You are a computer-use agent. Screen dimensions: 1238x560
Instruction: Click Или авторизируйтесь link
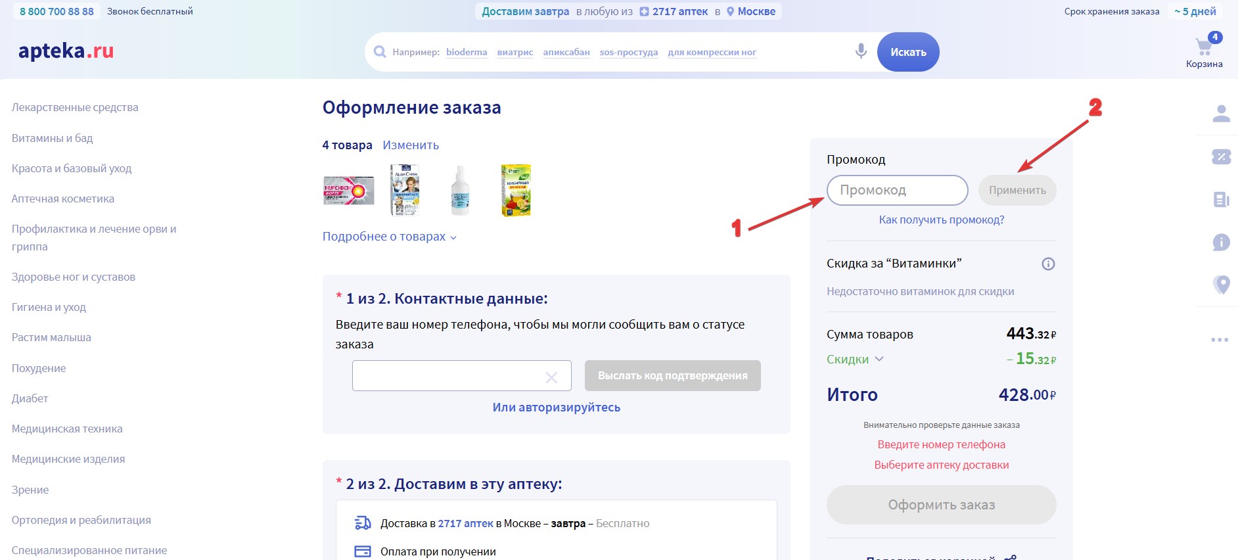point(556,408)
